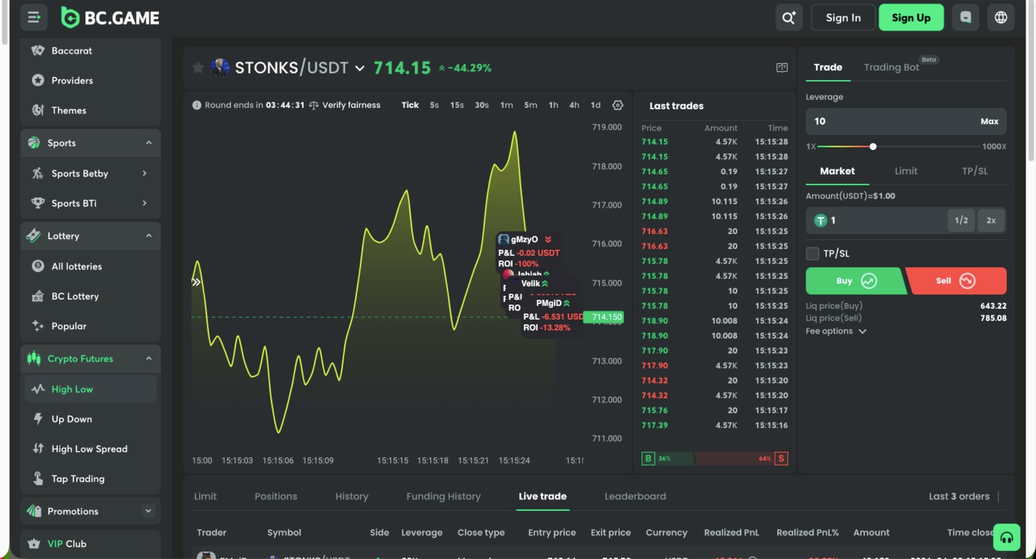Viewport: 1036px width, 559px height.
Task: Select the Tick chart interval
Action: [410, 105]
